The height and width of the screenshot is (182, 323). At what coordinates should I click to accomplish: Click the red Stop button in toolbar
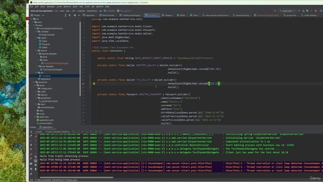tap(315, 11)
